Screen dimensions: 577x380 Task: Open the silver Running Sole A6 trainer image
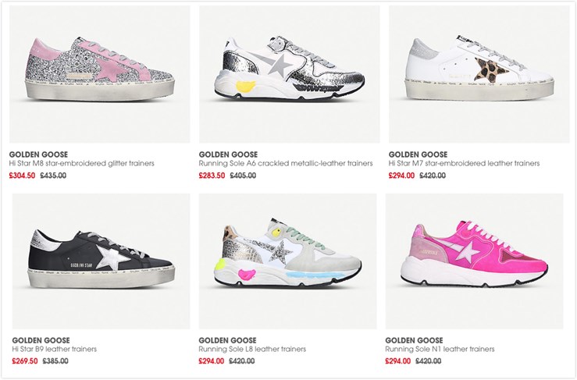coord(289,74)
